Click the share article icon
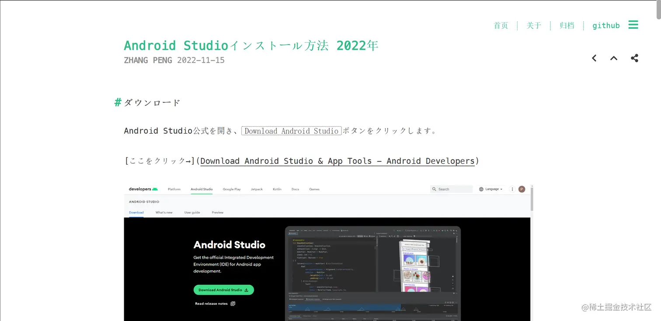This screenshot has width=661, height=321. tap(634, 58)
